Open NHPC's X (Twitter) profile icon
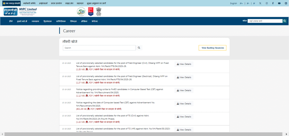 (x=260, y=3)
